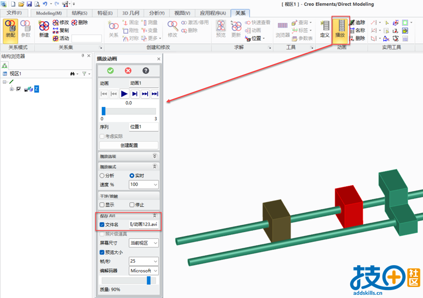
Task: Collapse the 播放模式 section
Action: 155,167
